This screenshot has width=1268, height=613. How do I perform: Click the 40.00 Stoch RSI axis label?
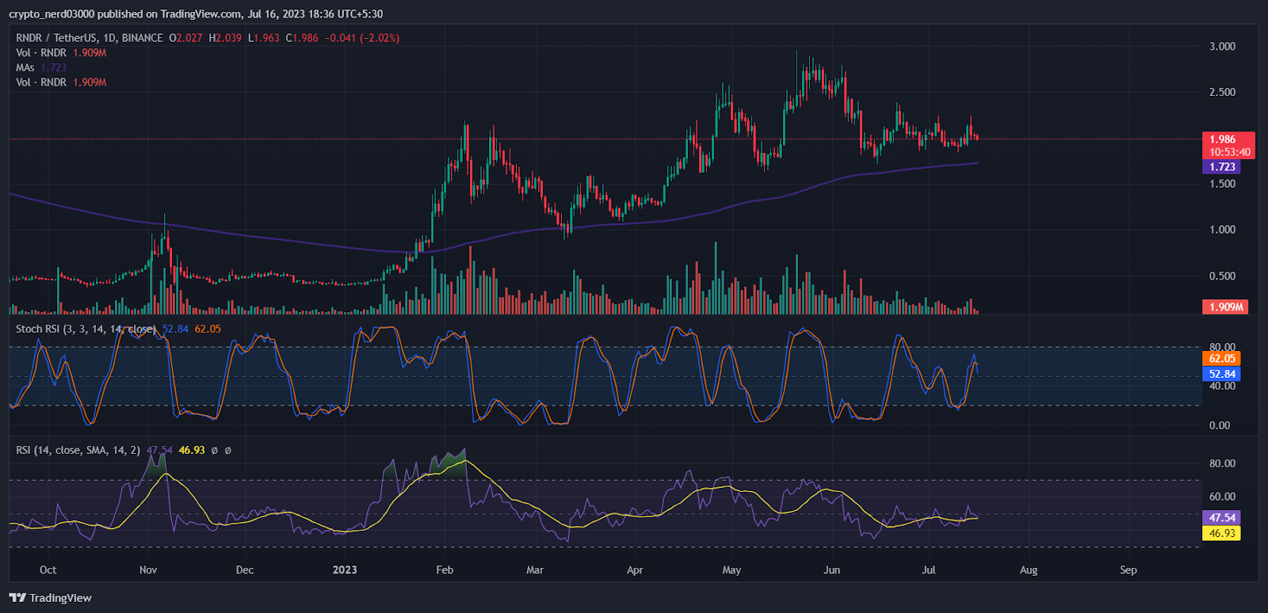tap(1222, 386)
